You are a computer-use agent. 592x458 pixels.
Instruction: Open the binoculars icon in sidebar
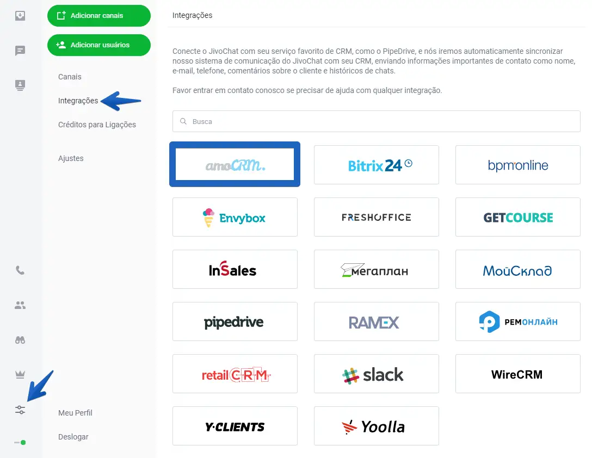[20, 340]
